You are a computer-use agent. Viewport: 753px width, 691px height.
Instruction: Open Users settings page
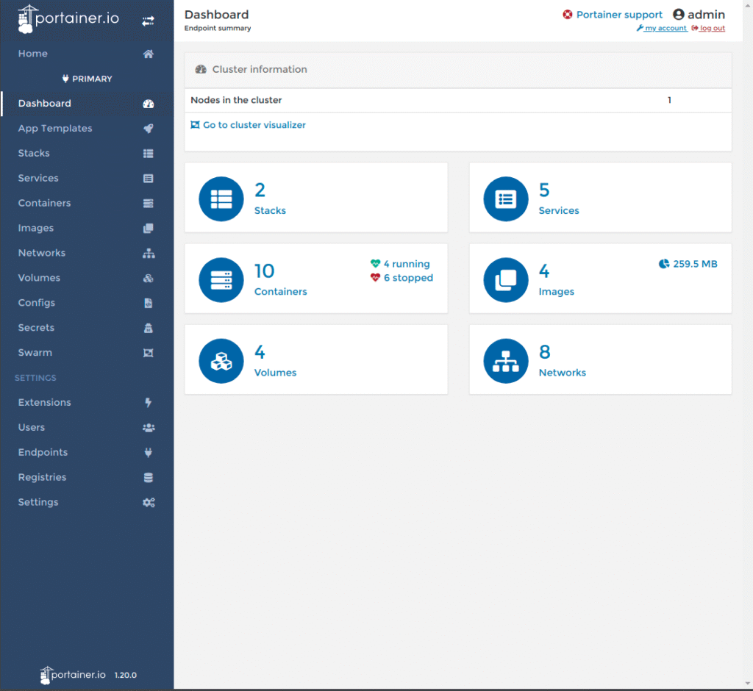(x=87, y=427)
